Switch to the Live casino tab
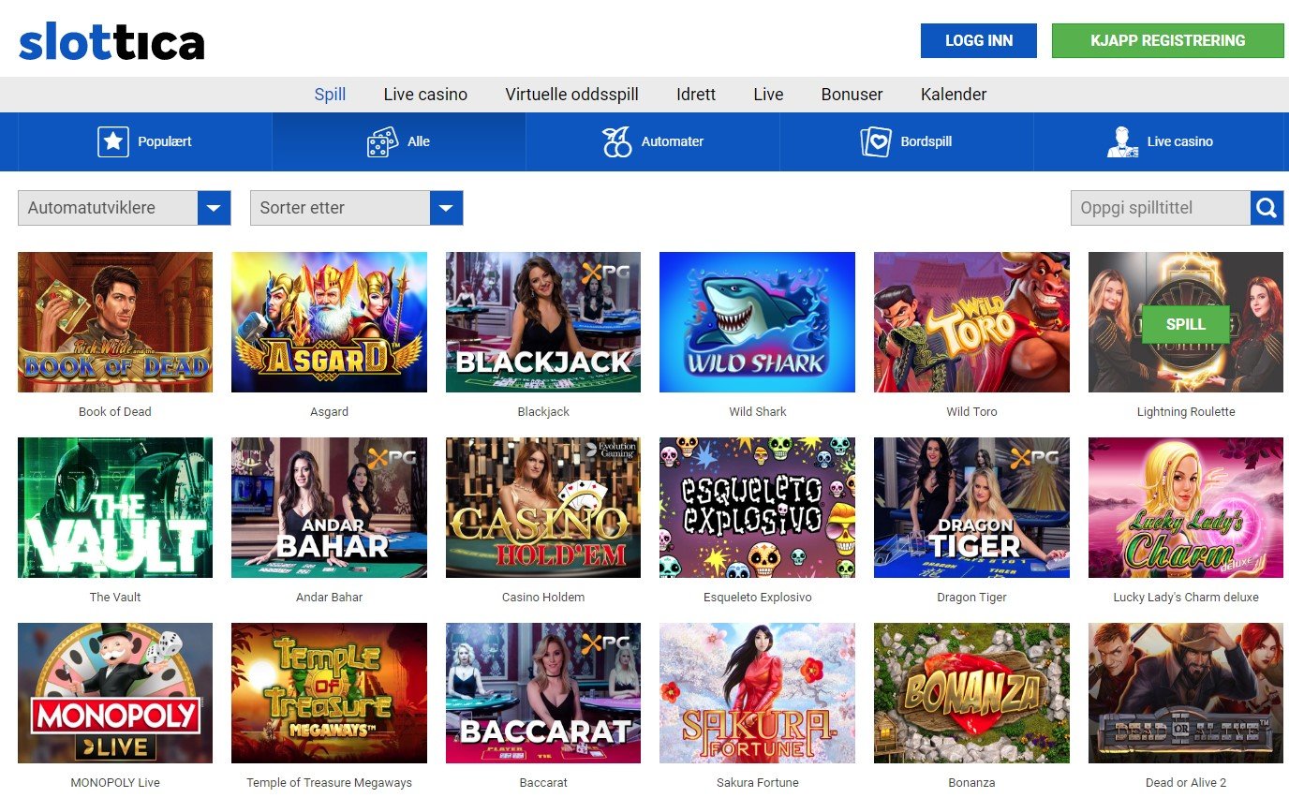The height and width of the screenshot is (798, 1289). pyautogui.click(x=425, y=94)
